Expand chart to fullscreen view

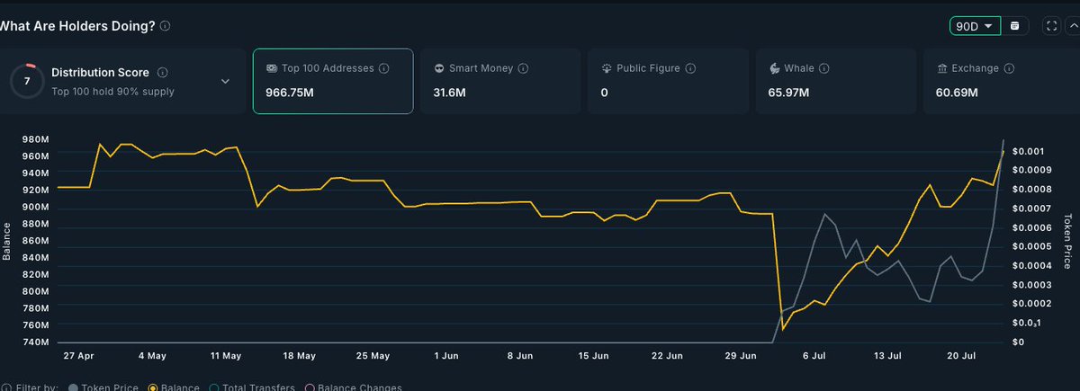(1051, 26)
